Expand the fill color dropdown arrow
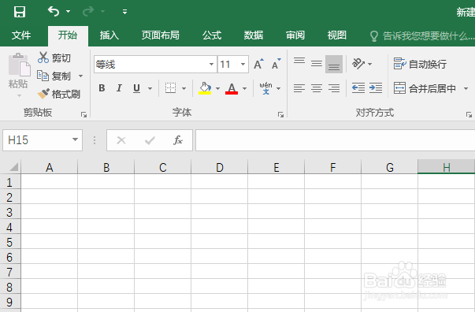This screenshot has width=475, height=312. pos(218,88)
